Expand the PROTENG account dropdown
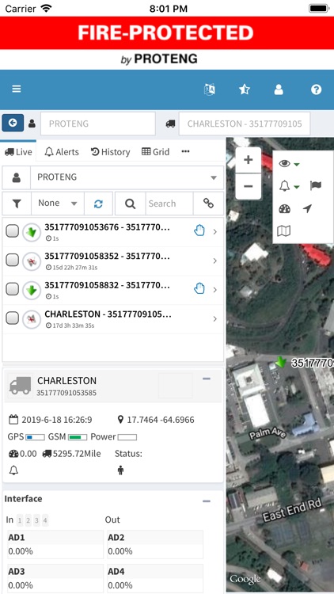Viewport: 334px width, 594px height. click(x=127, y=177)
